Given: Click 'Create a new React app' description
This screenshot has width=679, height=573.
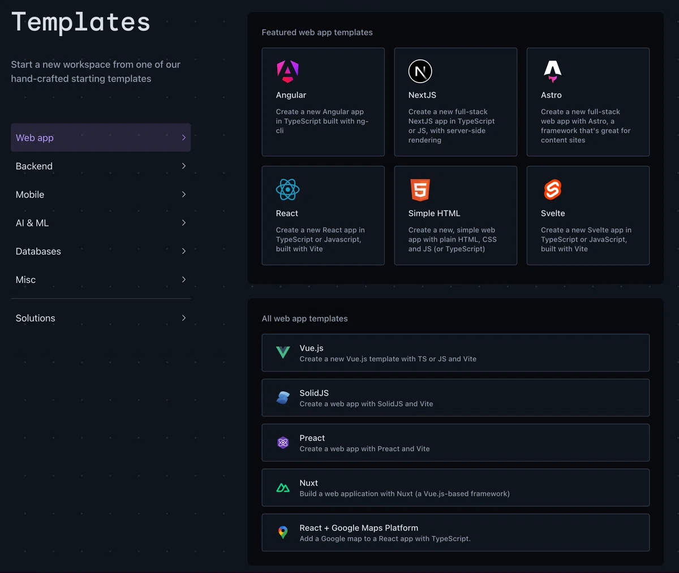Looking at the screenshot, I should click(320, 239).
